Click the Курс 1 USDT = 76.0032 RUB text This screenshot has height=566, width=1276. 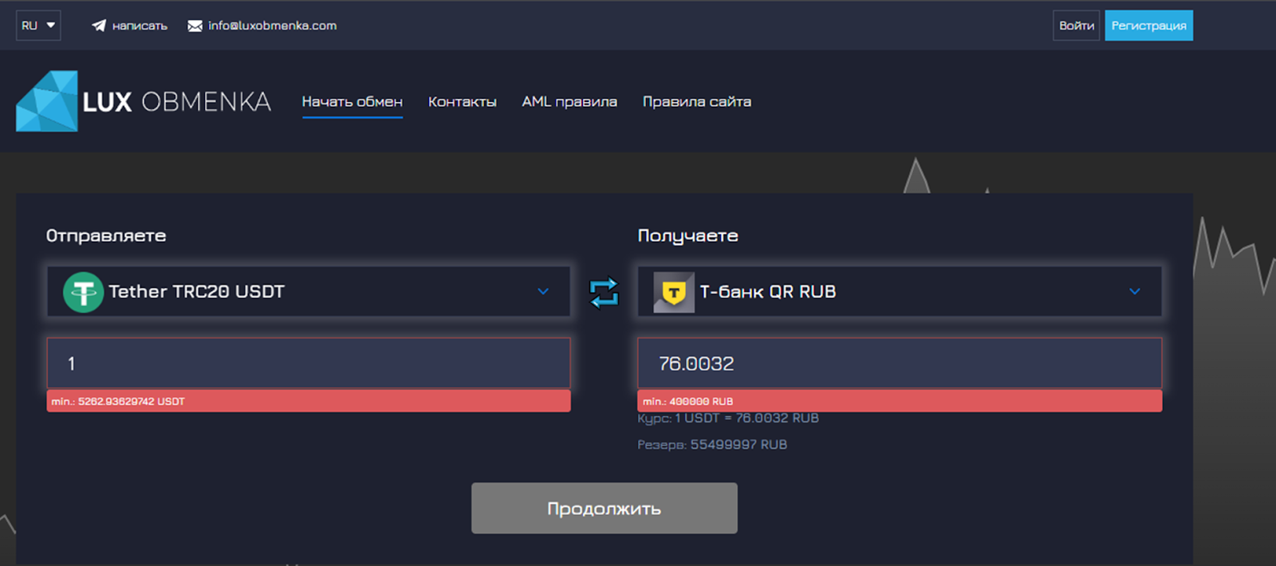728,419
